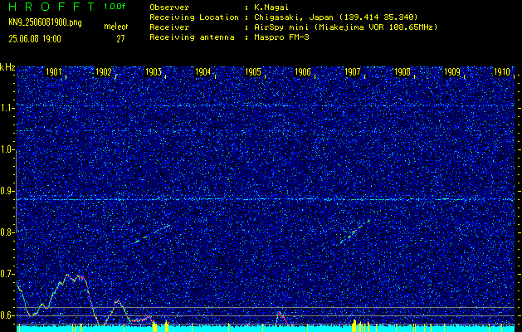This screenshot has height=332, width=522.
Task: Click the 0.6 frequency axis label
Action: pos(7,315)
